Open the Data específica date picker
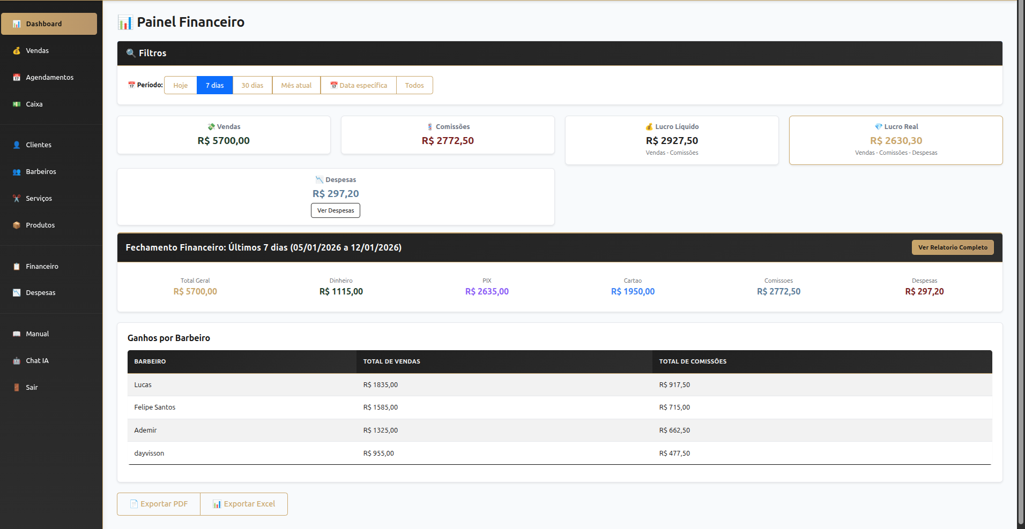The width and height of the screenshot is (1025, 529). (x=358, y=85)
